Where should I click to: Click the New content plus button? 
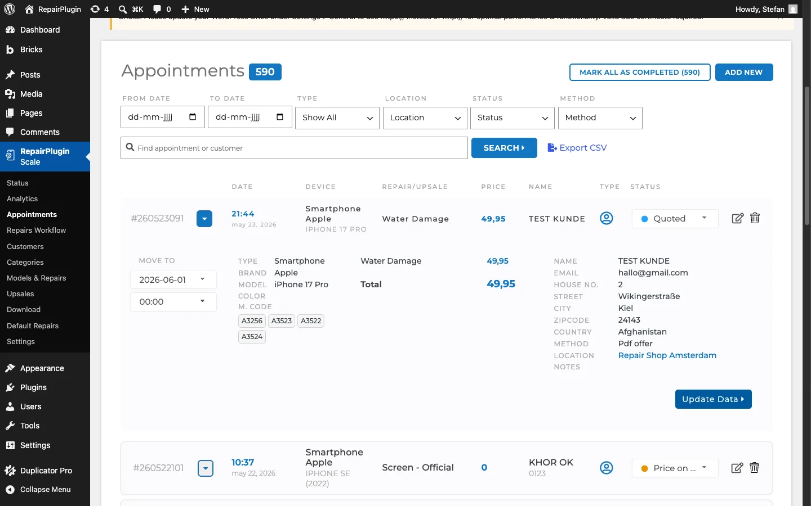185,9
